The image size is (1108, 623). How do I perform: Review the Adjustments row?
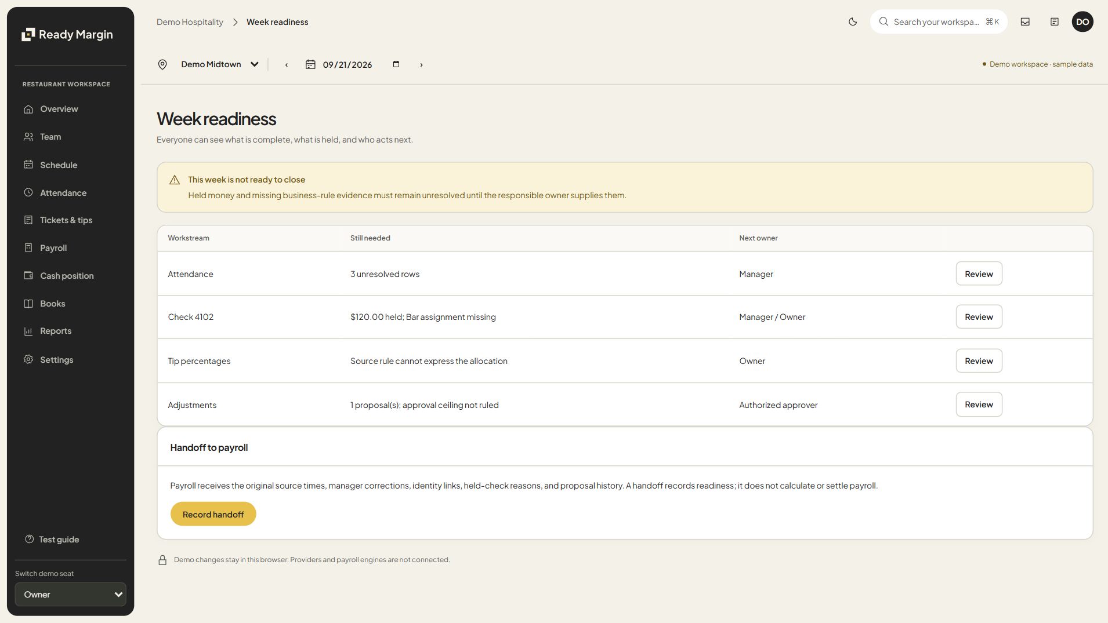point(979,405)
